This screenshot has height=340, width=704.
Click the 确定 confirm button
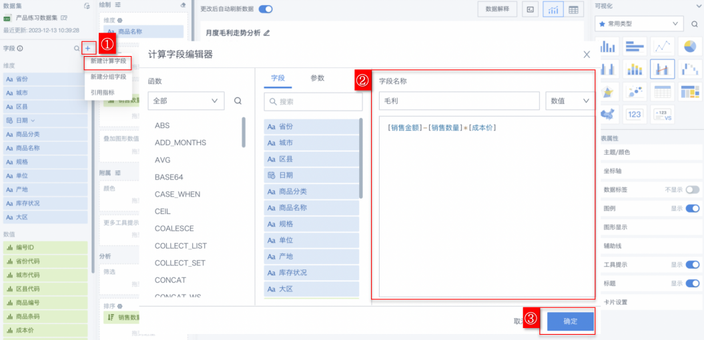(570, 321)
